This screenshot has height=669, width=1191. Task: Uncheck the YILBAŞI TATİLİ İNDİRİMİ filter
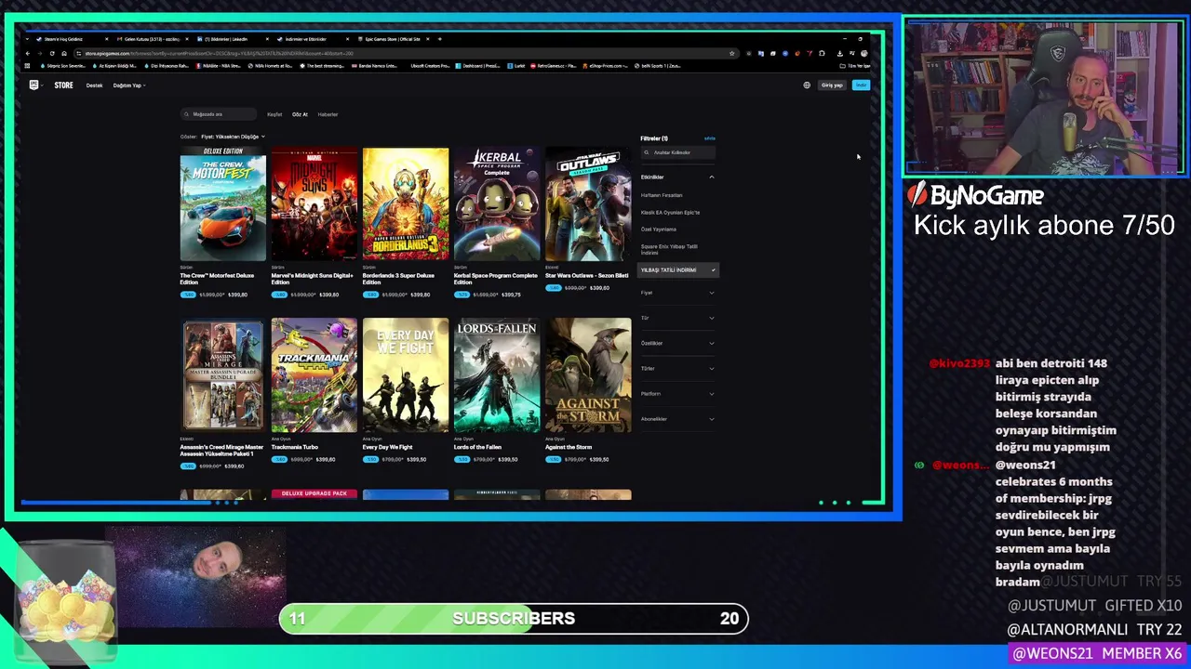678,269
